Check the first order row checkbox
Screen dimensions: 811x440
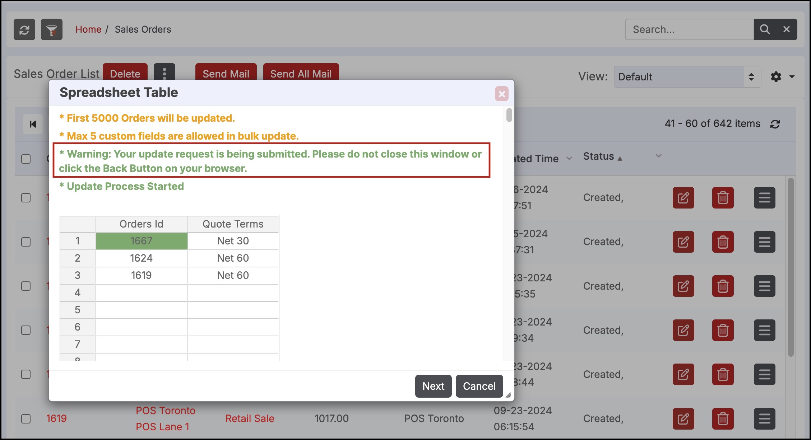click(x=26, y=198)
